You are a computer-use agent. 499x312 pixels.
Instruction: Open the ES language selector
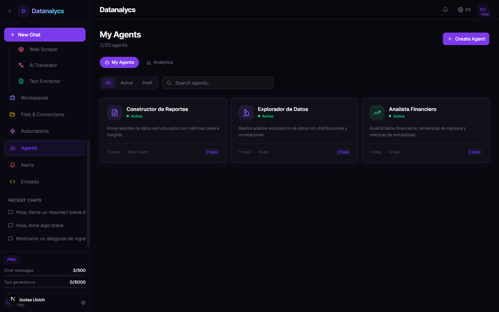coord(464,10)
